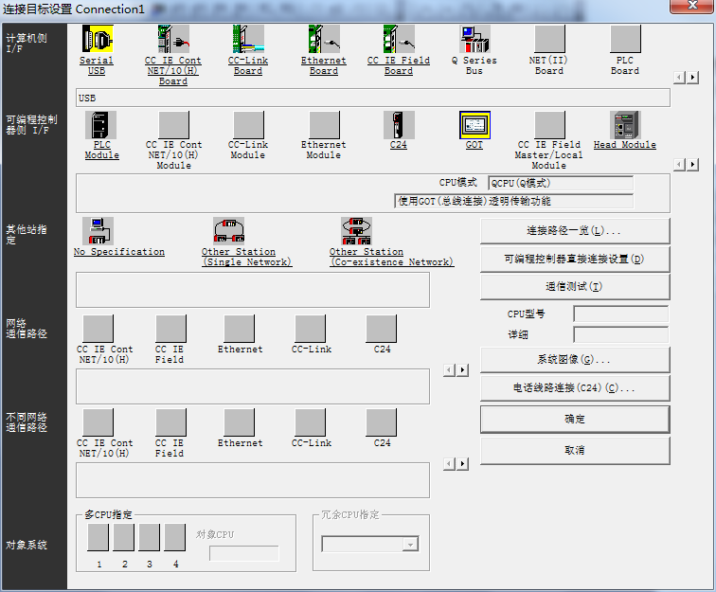Select the PLC Module icon
This screenshot has width=716, height=592.
[101, 125]
